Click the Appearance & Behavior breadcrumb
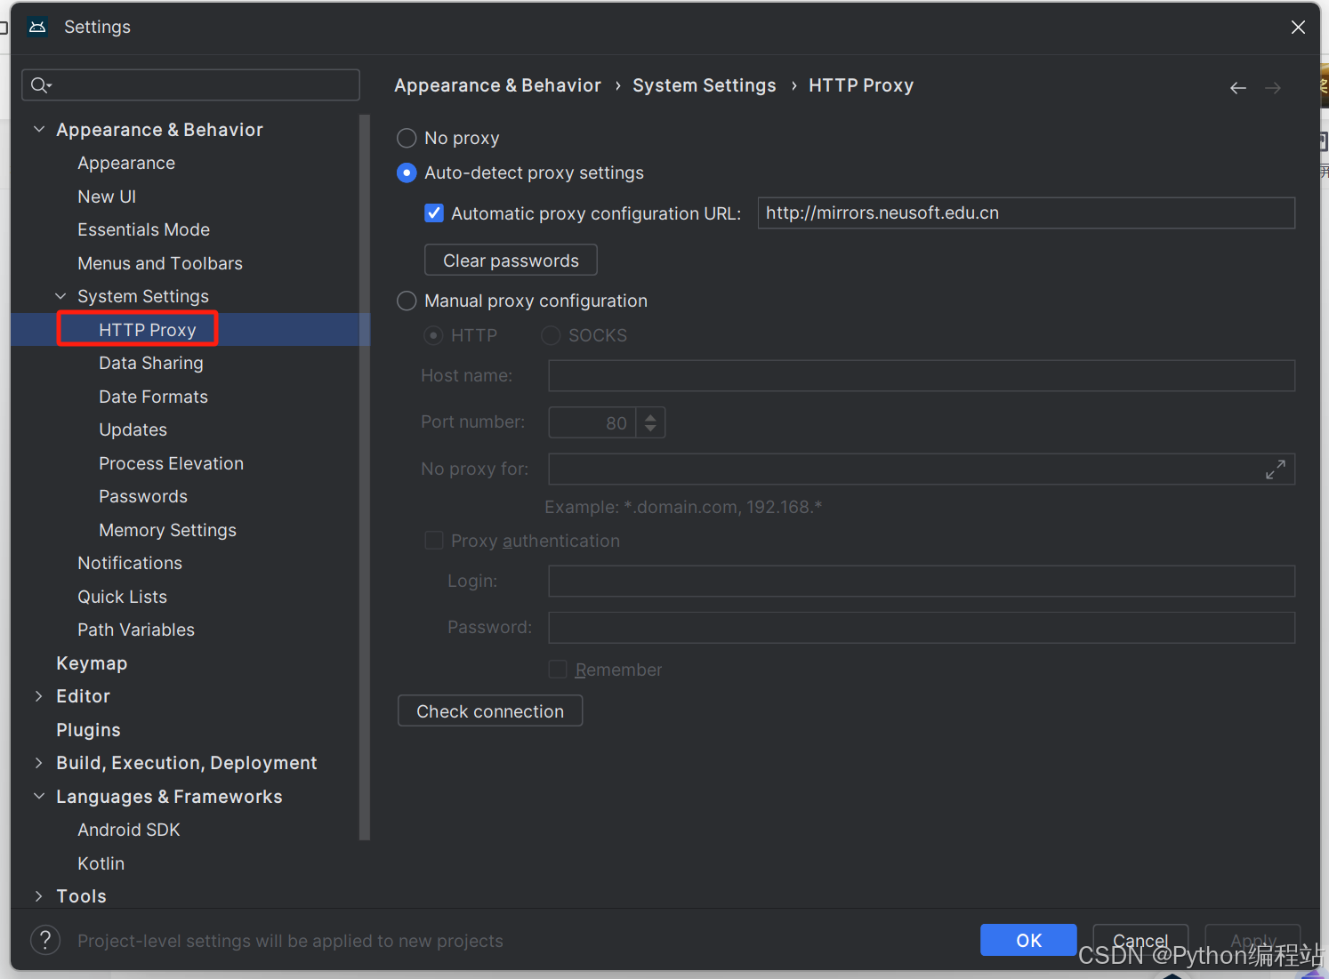1329x979 pixels. [x=497, y=84]
